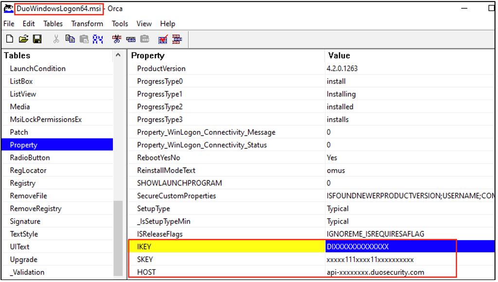Image resolution: width=498 pixels, height=282 pixels.
Task: Select the Upgrade table
Action: click(57, 260)
